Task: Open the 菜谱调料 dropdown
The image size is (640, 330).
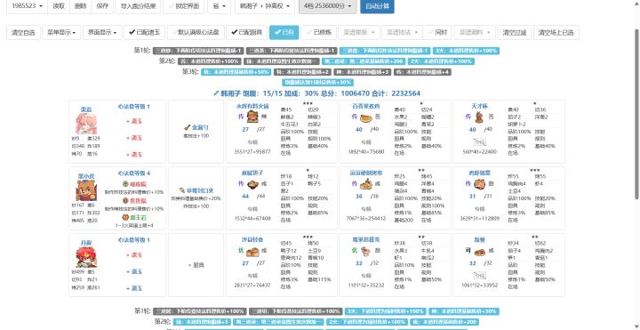Action: pos(475,33)
